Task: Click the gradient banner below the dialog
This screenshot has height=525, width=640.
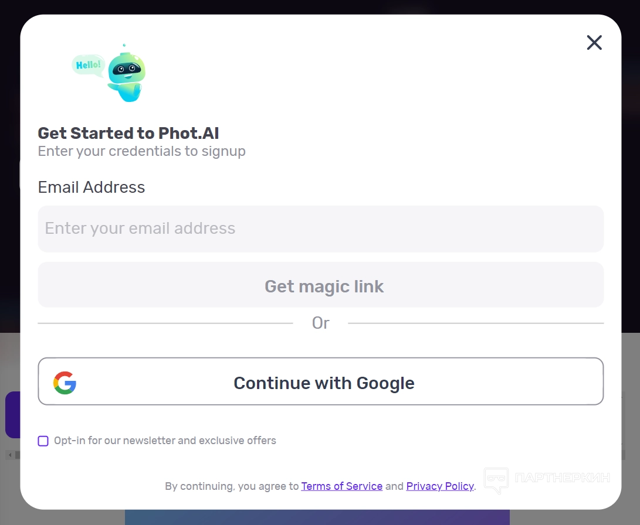Action: point(317,517)
